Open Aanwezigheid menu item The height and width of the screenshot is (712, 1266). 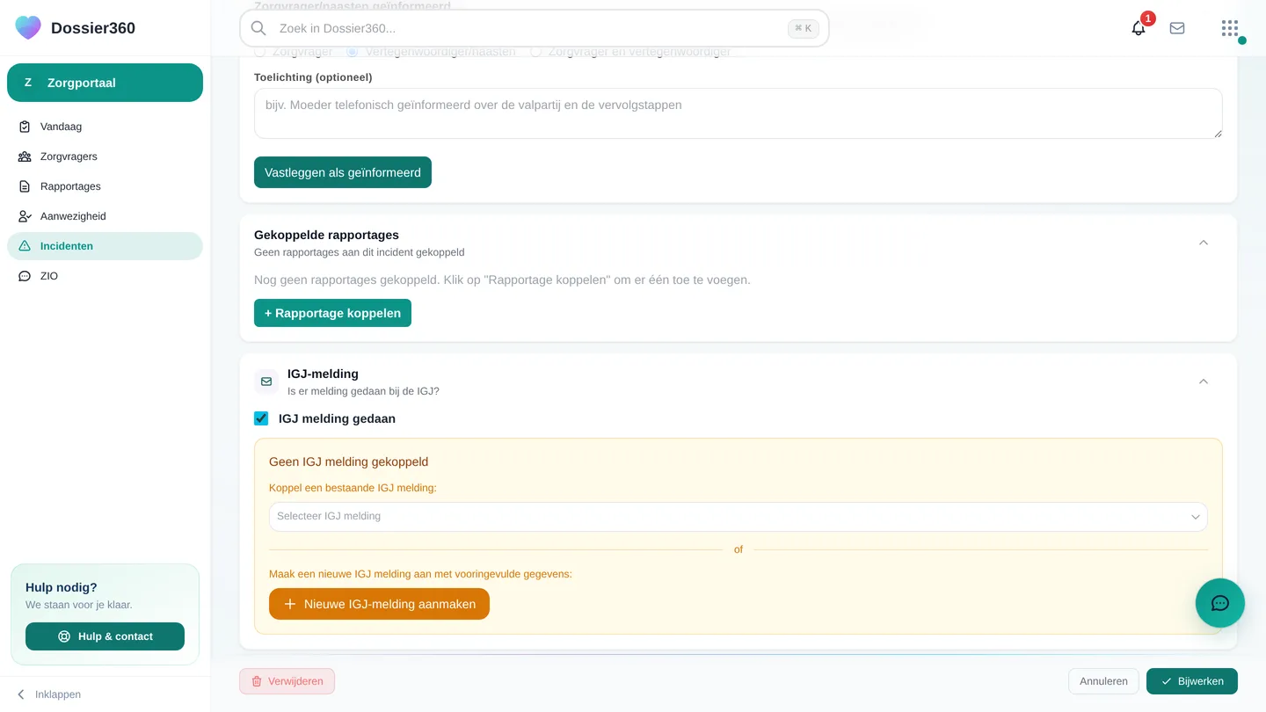pos(105,216)
